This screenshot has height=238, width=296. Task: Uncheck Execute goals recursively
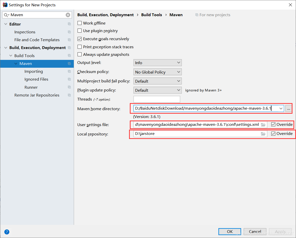80,39
